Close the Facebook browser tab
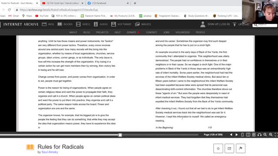Screen dimensions: 278x156 128,3
